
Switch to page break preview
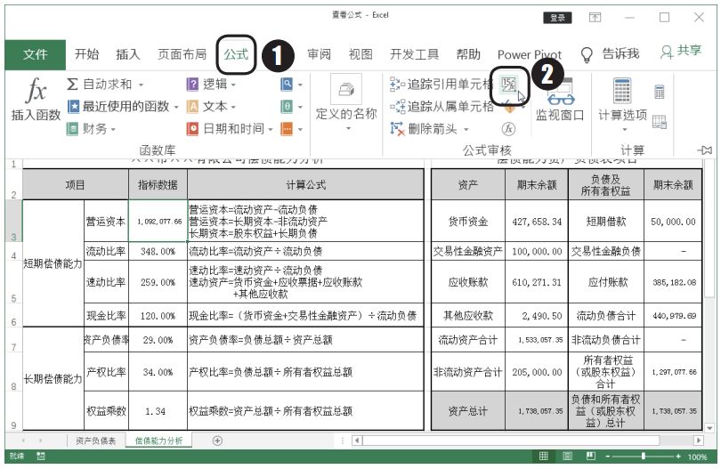[591, 457]
